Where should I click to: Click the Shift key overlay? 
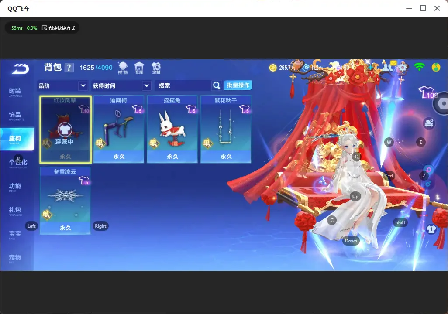pos(400,223)
